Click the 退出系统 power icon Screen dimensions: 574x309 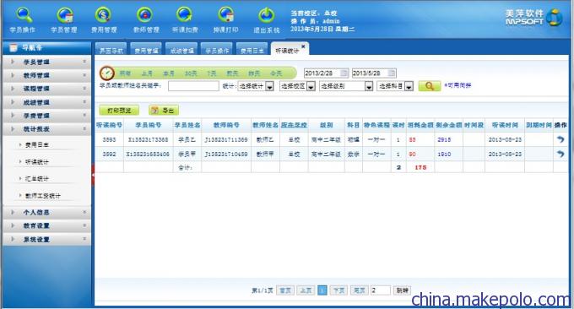(x=266, y=15)
